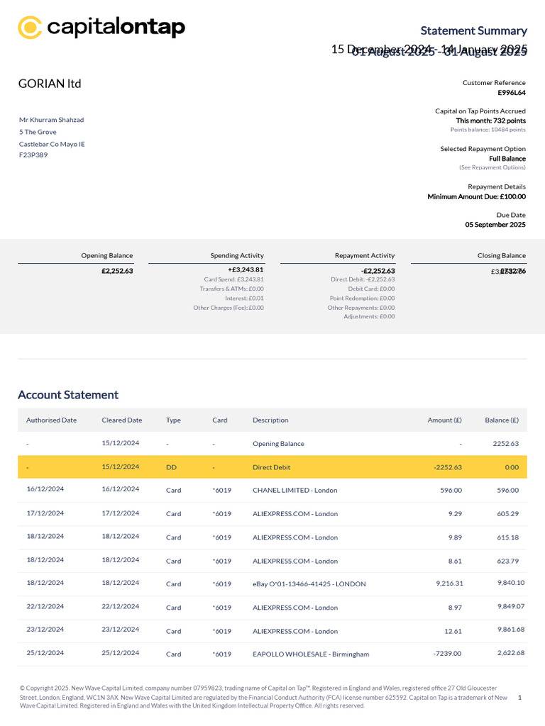The image size is (545, 726).
Task: Click the DD type in highlighted row
Action: tap(172, 468)
